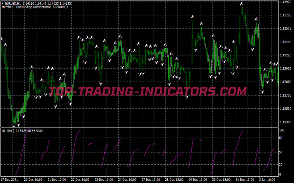Click the '17 Dec 2021' date label
The width and height of the screenshot is (294, 183).
point(10,180)
